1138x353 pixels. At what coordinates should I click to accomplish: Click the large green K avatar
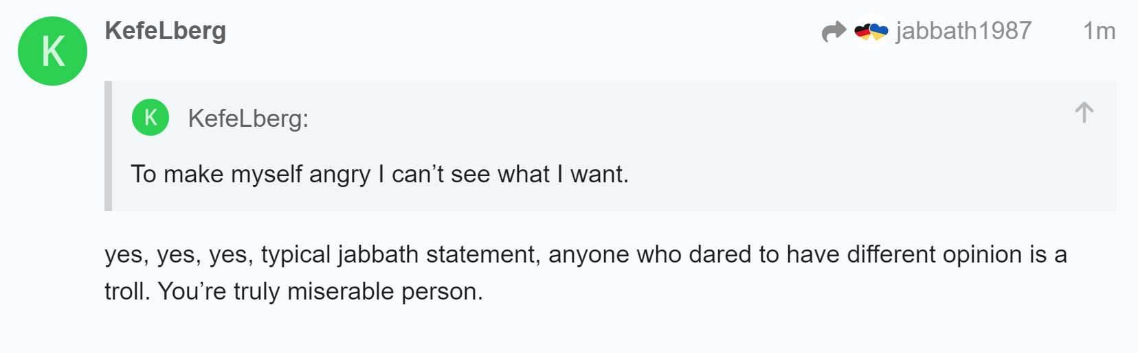coord(52,51)
